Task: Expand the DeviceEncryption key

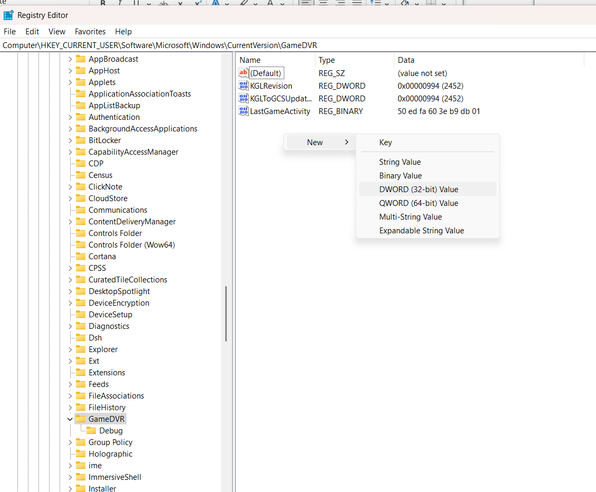Action: tap(70, 303)
